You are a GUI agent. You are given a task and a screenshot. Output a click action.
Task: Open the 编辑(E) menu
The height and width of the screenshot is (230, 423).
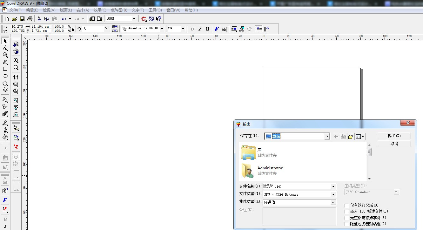pyautogui.click(x=32, y=10)
